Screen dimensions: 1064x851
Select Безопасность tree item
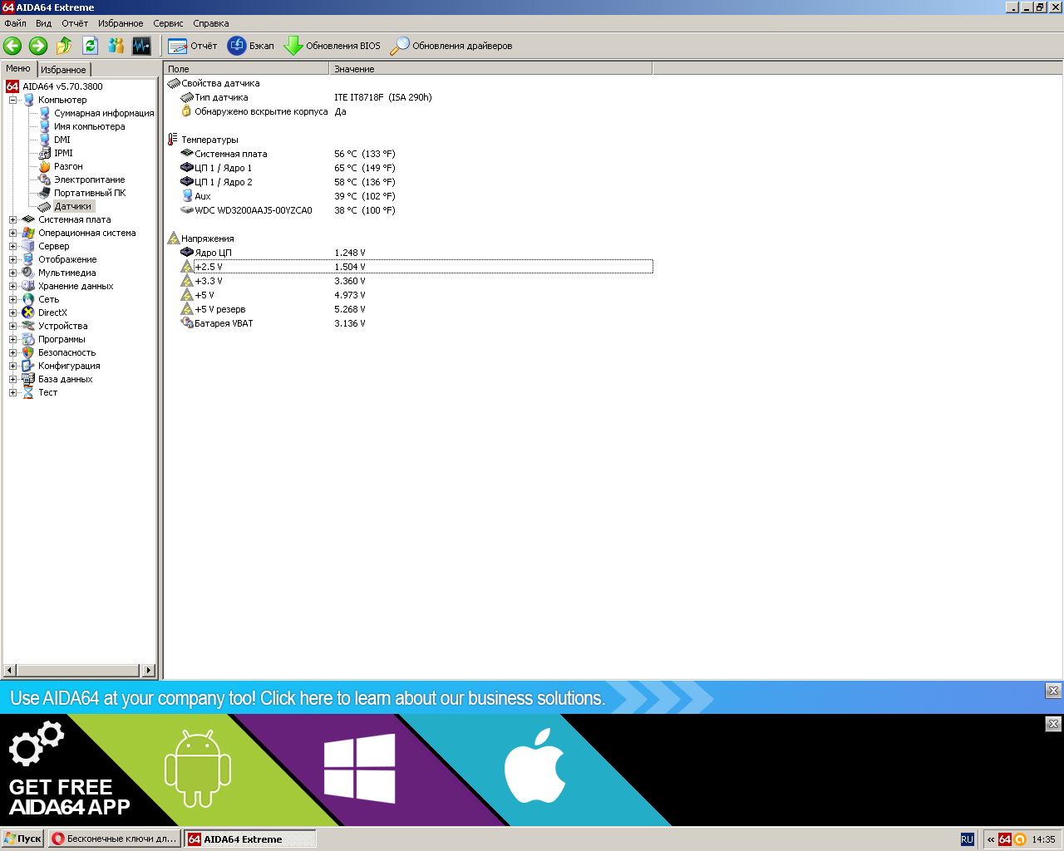pos(66,352)
